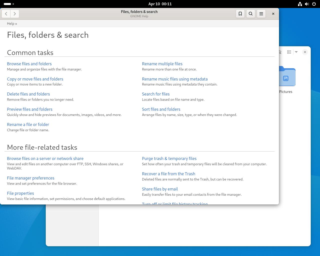Open Rename a file or folder topic

tap(28, 124)
